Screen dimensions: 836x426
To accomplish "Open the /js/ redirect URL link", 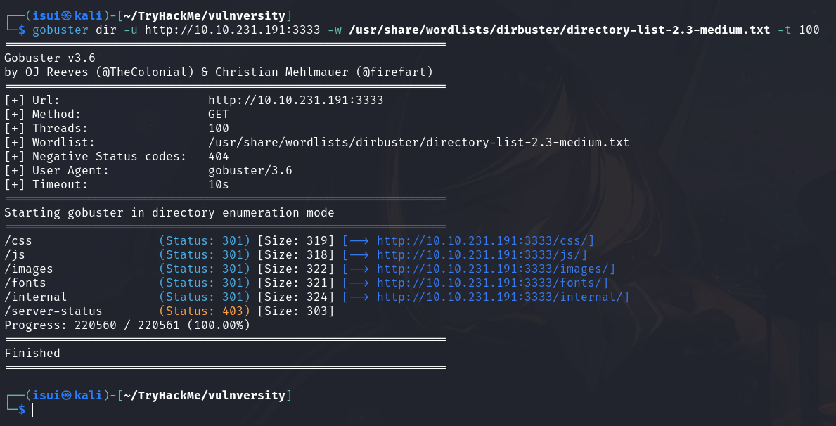I will pos(482,254).
